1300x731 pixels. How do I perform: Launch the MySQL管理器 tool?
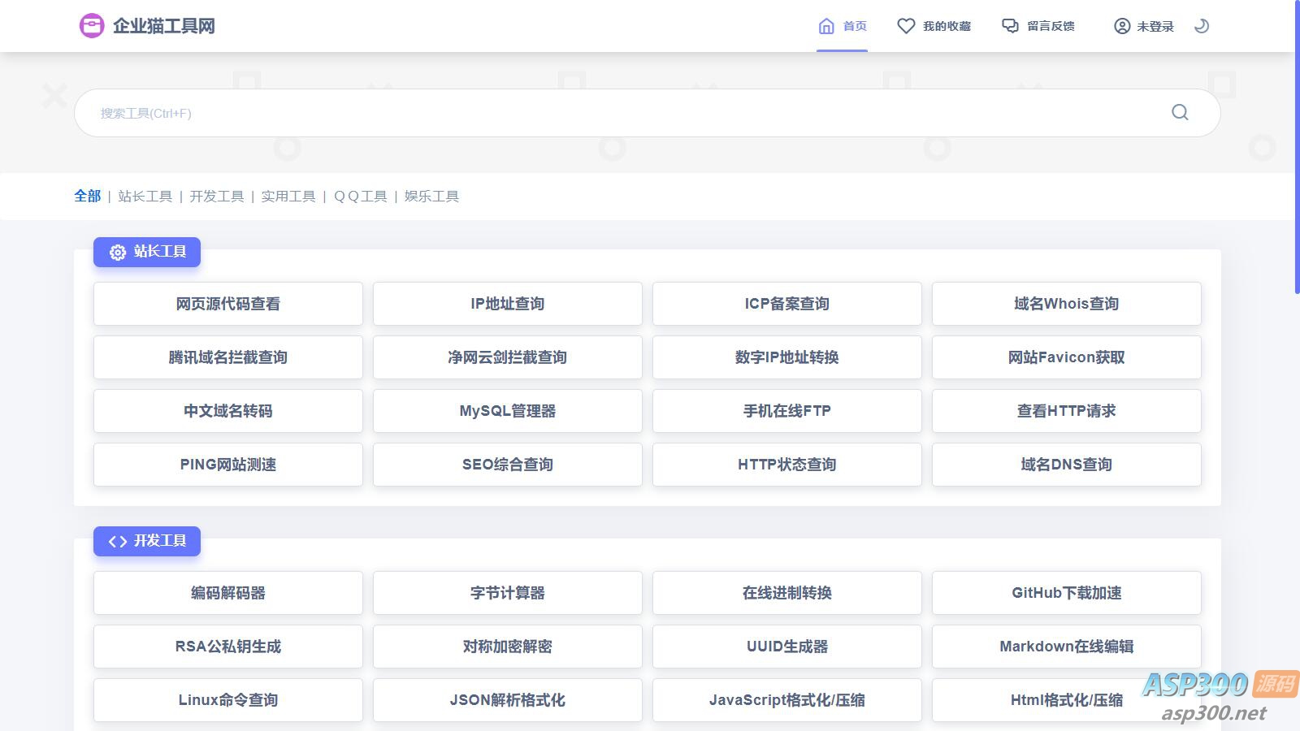point(508,411)
